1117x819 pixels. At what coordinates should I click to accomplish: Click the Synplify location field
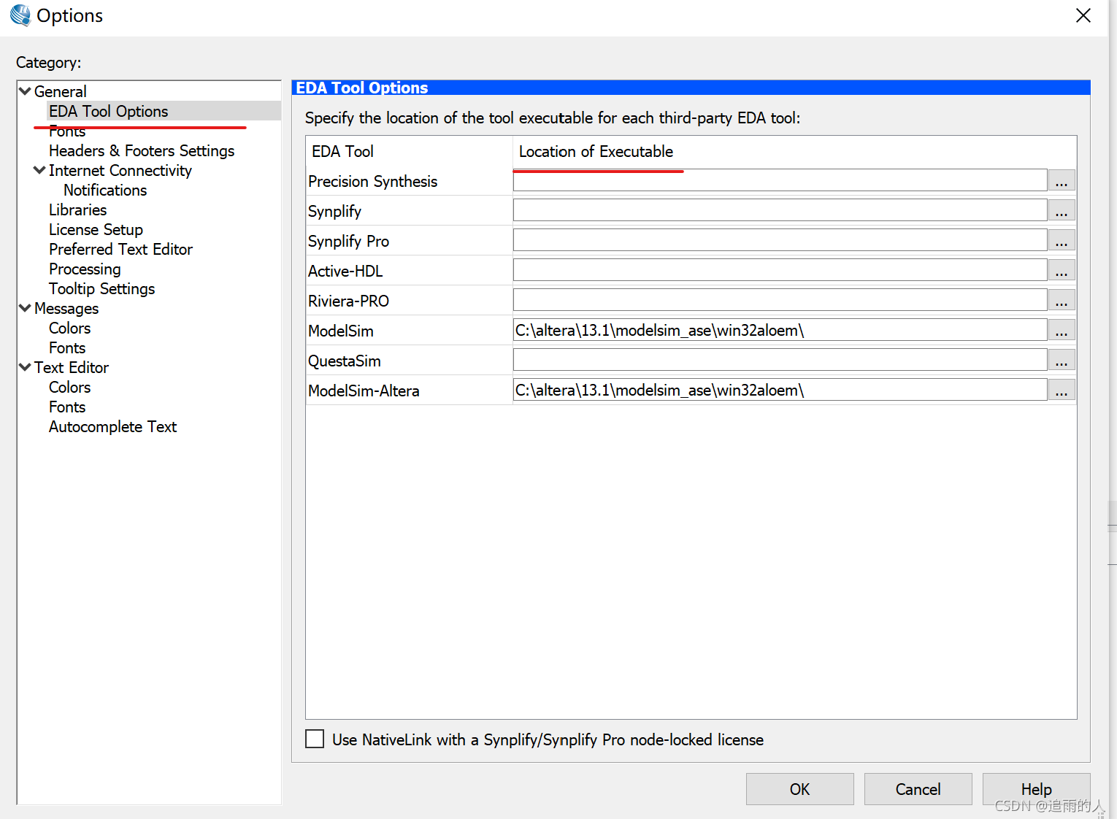coord(780,210)
